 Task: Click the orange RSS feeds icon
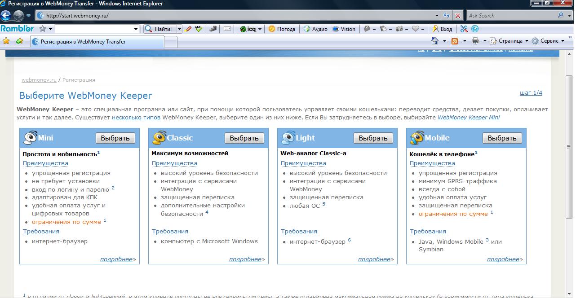coord(455,41)
